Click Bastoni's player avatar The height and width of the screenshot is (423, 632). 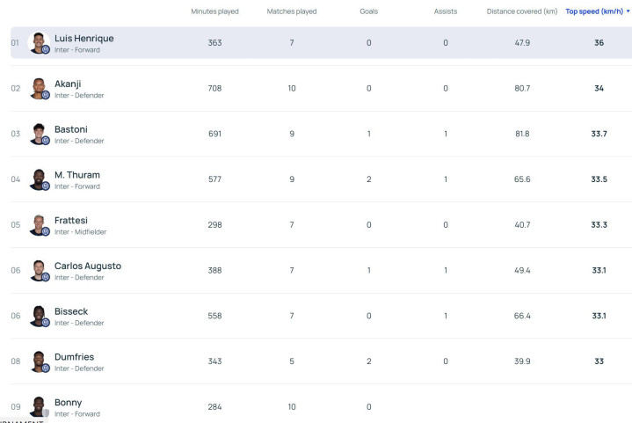(38, 134)
